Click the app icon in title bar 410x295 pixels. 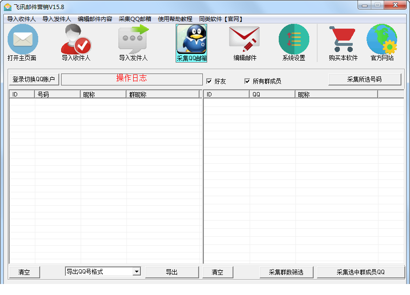pos(8,7)
